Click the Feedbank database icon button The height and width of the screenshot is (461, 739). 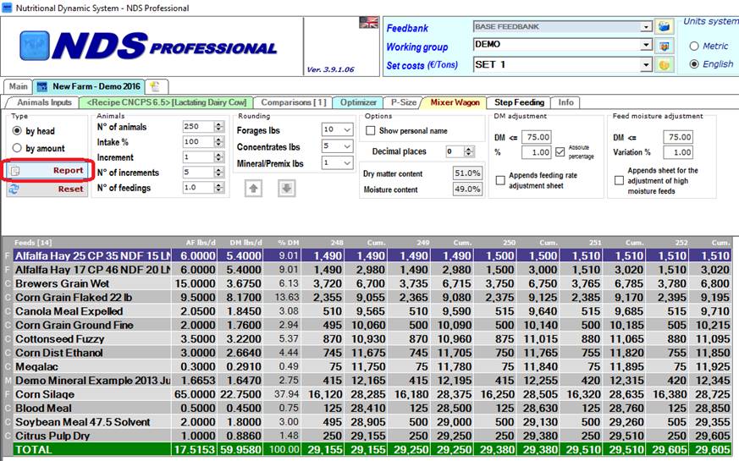pyautogui.click(x=664, y=26)
